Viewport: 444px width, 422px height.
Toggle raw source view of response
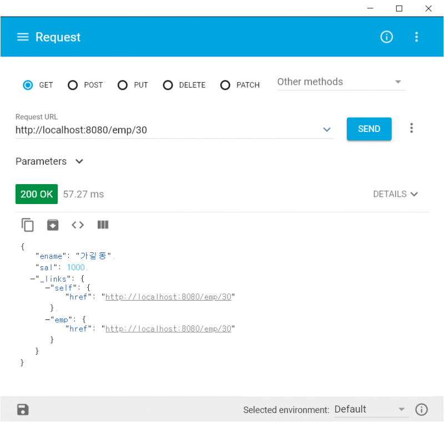coord(78,225)
